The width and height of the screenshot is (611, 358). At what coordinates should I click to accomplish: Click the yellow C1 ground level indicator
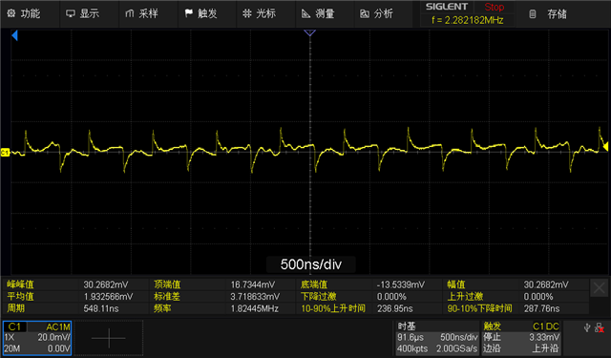coord(5,153)
